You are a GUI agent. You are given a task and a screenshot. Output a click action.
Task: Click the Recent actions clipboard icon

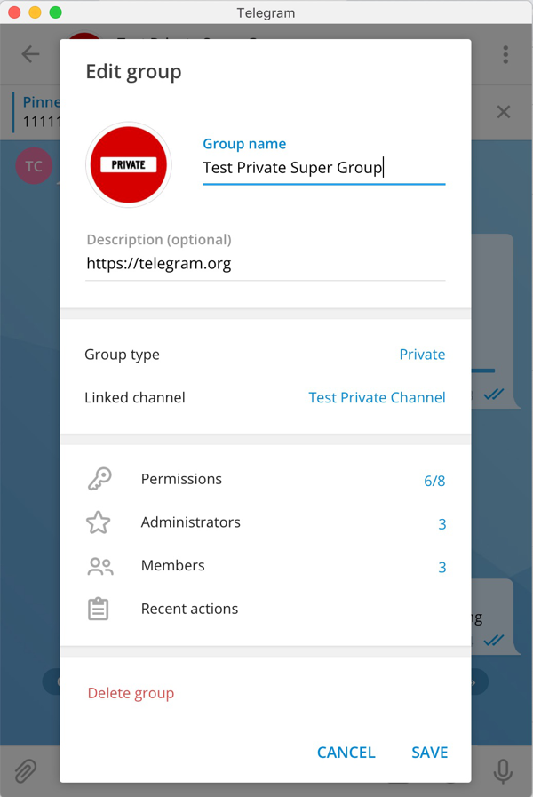pos(99,610)
